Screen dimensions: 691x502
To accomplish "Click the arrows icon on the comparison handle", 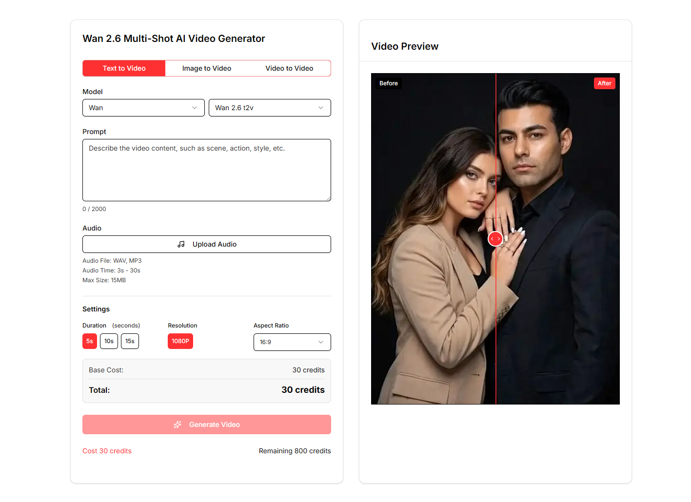I will [x=495, y=239].
